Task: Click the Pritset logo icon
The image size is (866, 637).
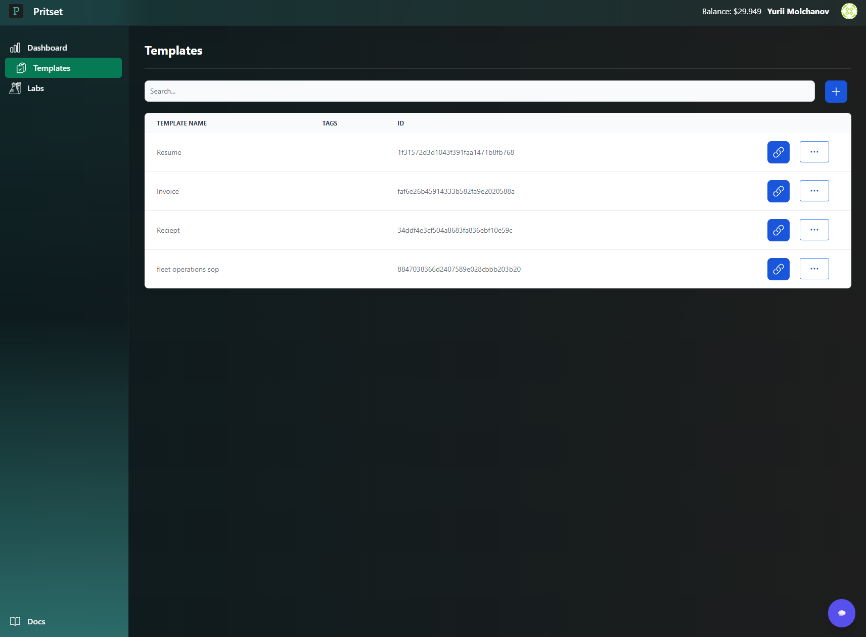Action: click(x=16, y=11)
